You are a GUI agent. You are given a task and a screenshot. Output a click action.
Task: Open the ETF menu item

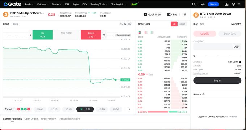tap(67, 4)
